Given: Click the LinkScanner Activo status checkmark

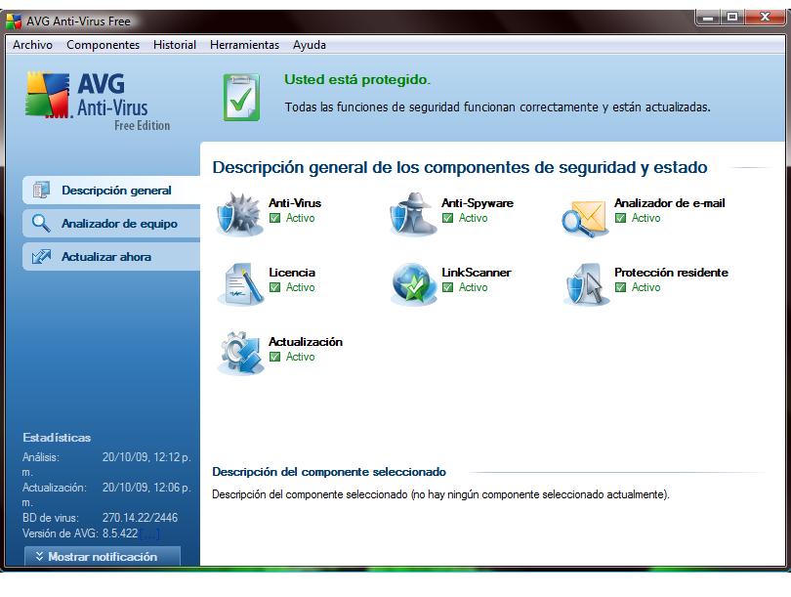Looking at the screenshot, I should point(447,287).
